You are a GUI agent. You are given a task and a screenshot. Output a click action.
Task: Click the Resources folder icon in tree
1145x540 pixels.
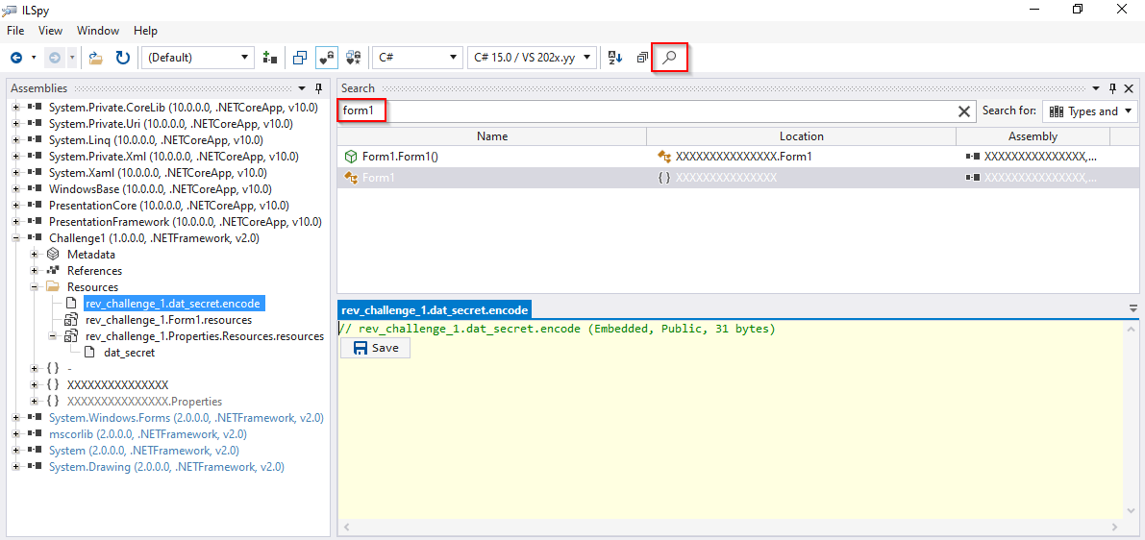[x=53, y=287]
